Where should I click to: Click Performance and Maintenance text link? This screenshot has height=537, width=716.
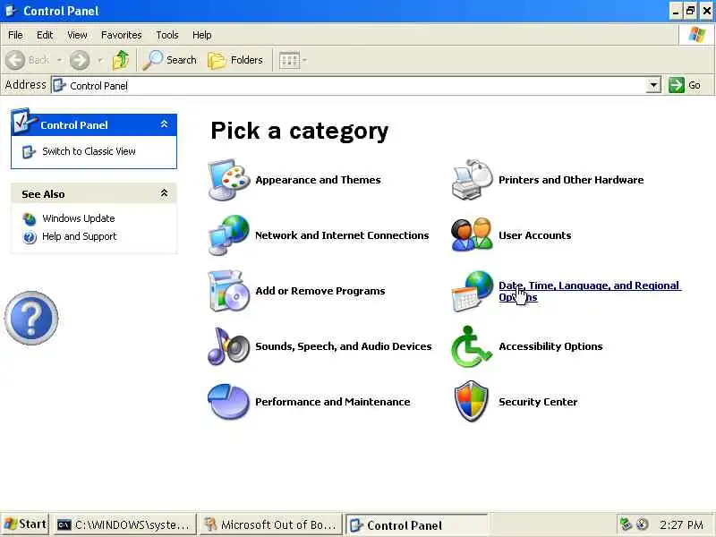pos(332,402)
